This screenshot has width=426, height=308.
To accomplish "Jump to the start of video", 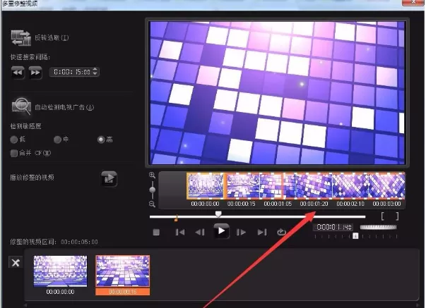I will 180,233.
